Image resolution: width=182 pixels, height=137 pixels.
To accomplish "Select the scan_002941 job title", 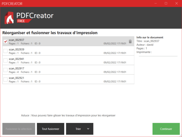I will [x=16, y=59].
